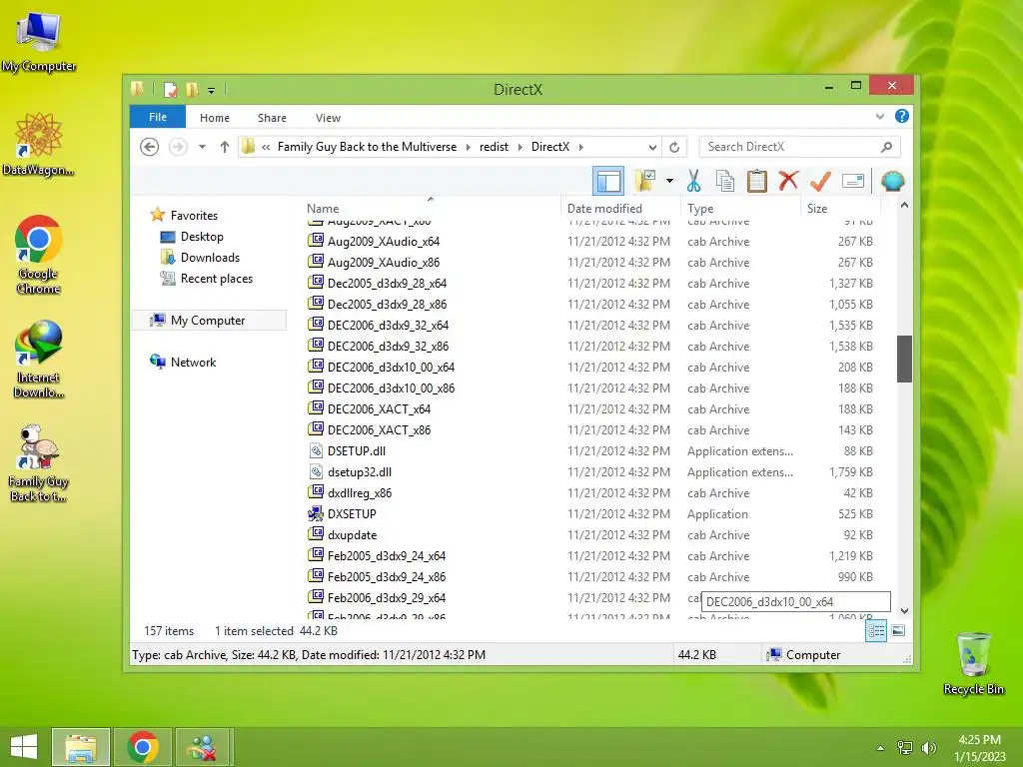1023x767 pixels.
Task: Click the Email envelope toolbar icon
Action: pos(853,181)
